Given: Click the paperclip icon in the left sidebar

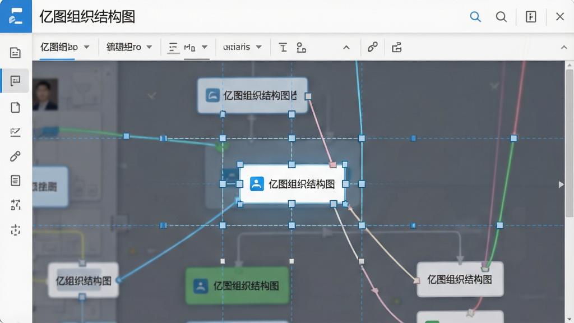Looking at the screenshot, I should (15, 156).
